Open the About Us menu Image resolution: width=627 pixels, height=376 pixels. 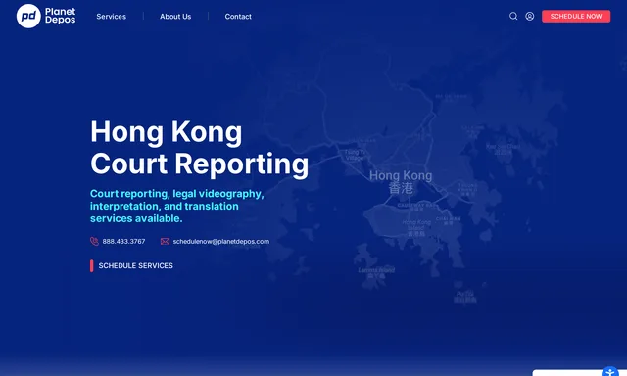pyautogui.click(x=175, y=17)
